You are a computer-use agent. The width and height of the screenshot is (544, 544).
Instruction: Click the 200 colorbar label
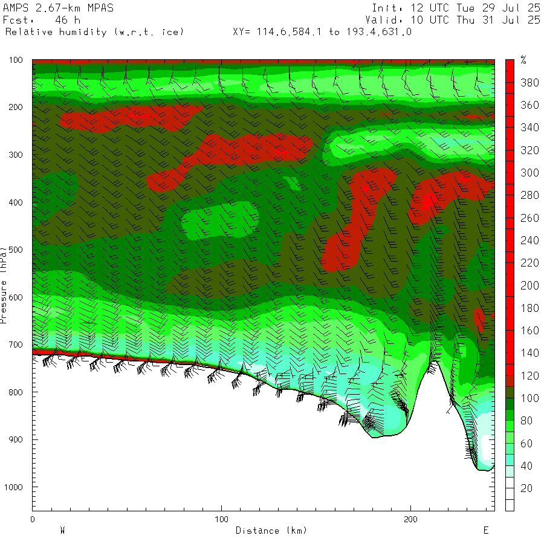(529, 285)
